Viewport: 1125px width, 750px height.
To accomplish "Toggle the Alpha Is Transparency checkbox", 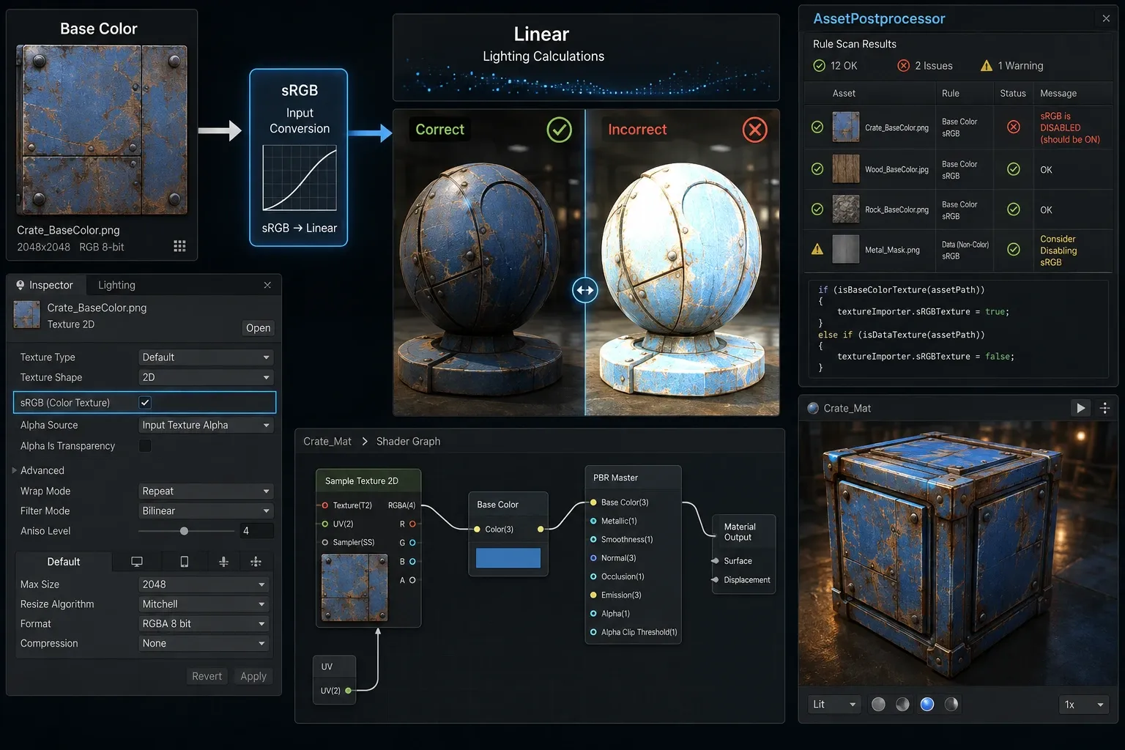I will click(145, 445).
